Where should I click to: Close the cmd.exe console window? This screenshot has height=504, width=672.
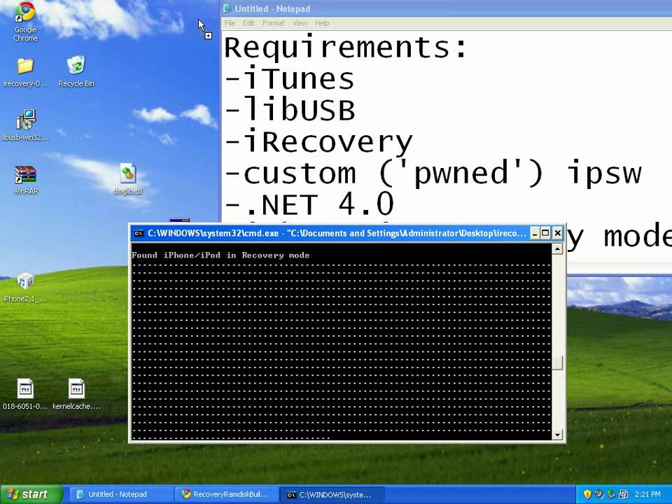pos(557,233)
